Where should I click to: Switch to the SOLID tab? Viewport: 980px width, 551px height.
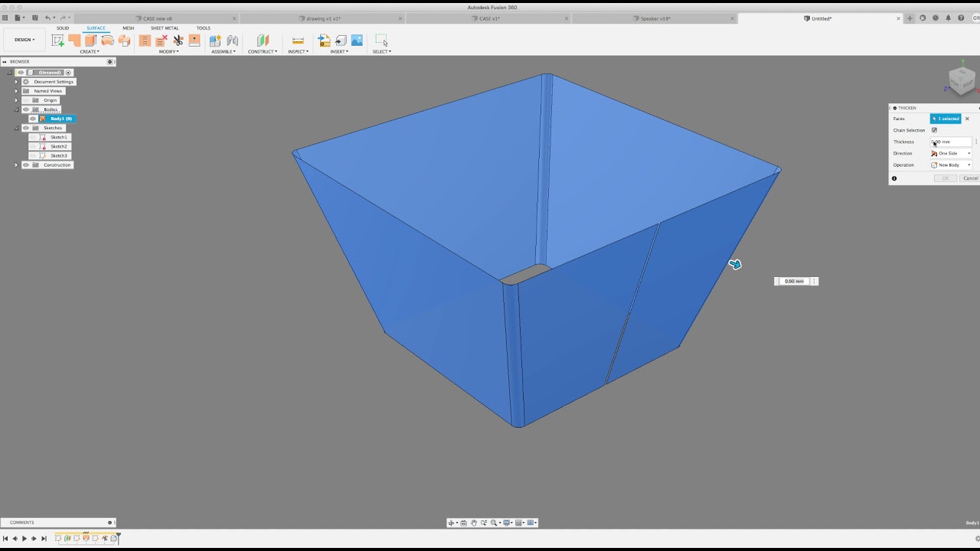tap(63, 28)
